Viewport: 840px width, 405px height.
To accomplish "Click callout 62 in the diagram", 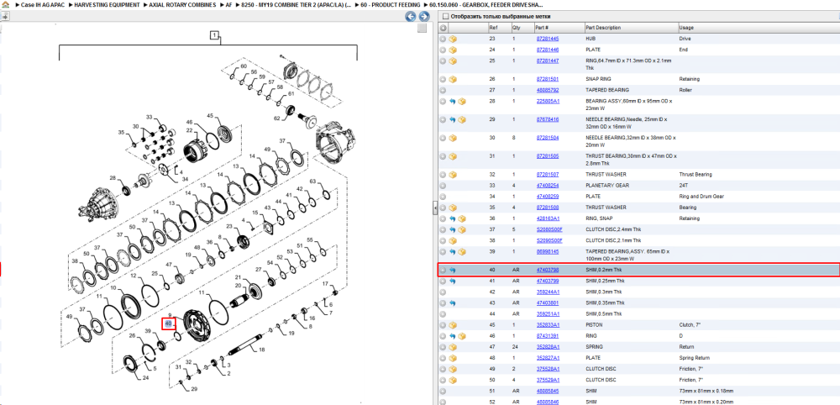I will [x=277, y=118].
